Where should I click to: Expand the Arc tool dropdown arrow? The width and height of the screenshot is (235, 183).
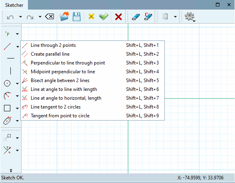(x=18, y=96)
